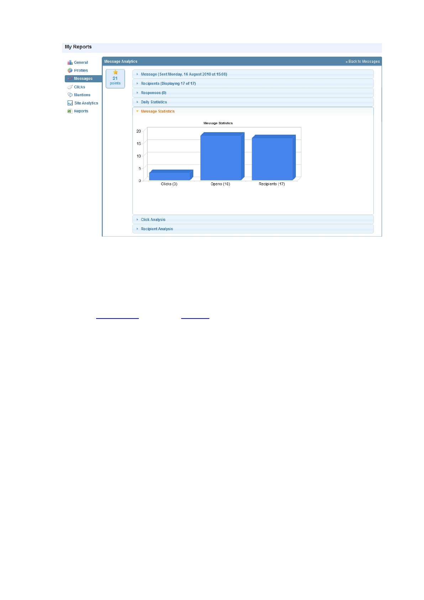Screen dimensions: 424x600
Task: Click the Recipients (17) chart bar
Action: tap(273, 157)
